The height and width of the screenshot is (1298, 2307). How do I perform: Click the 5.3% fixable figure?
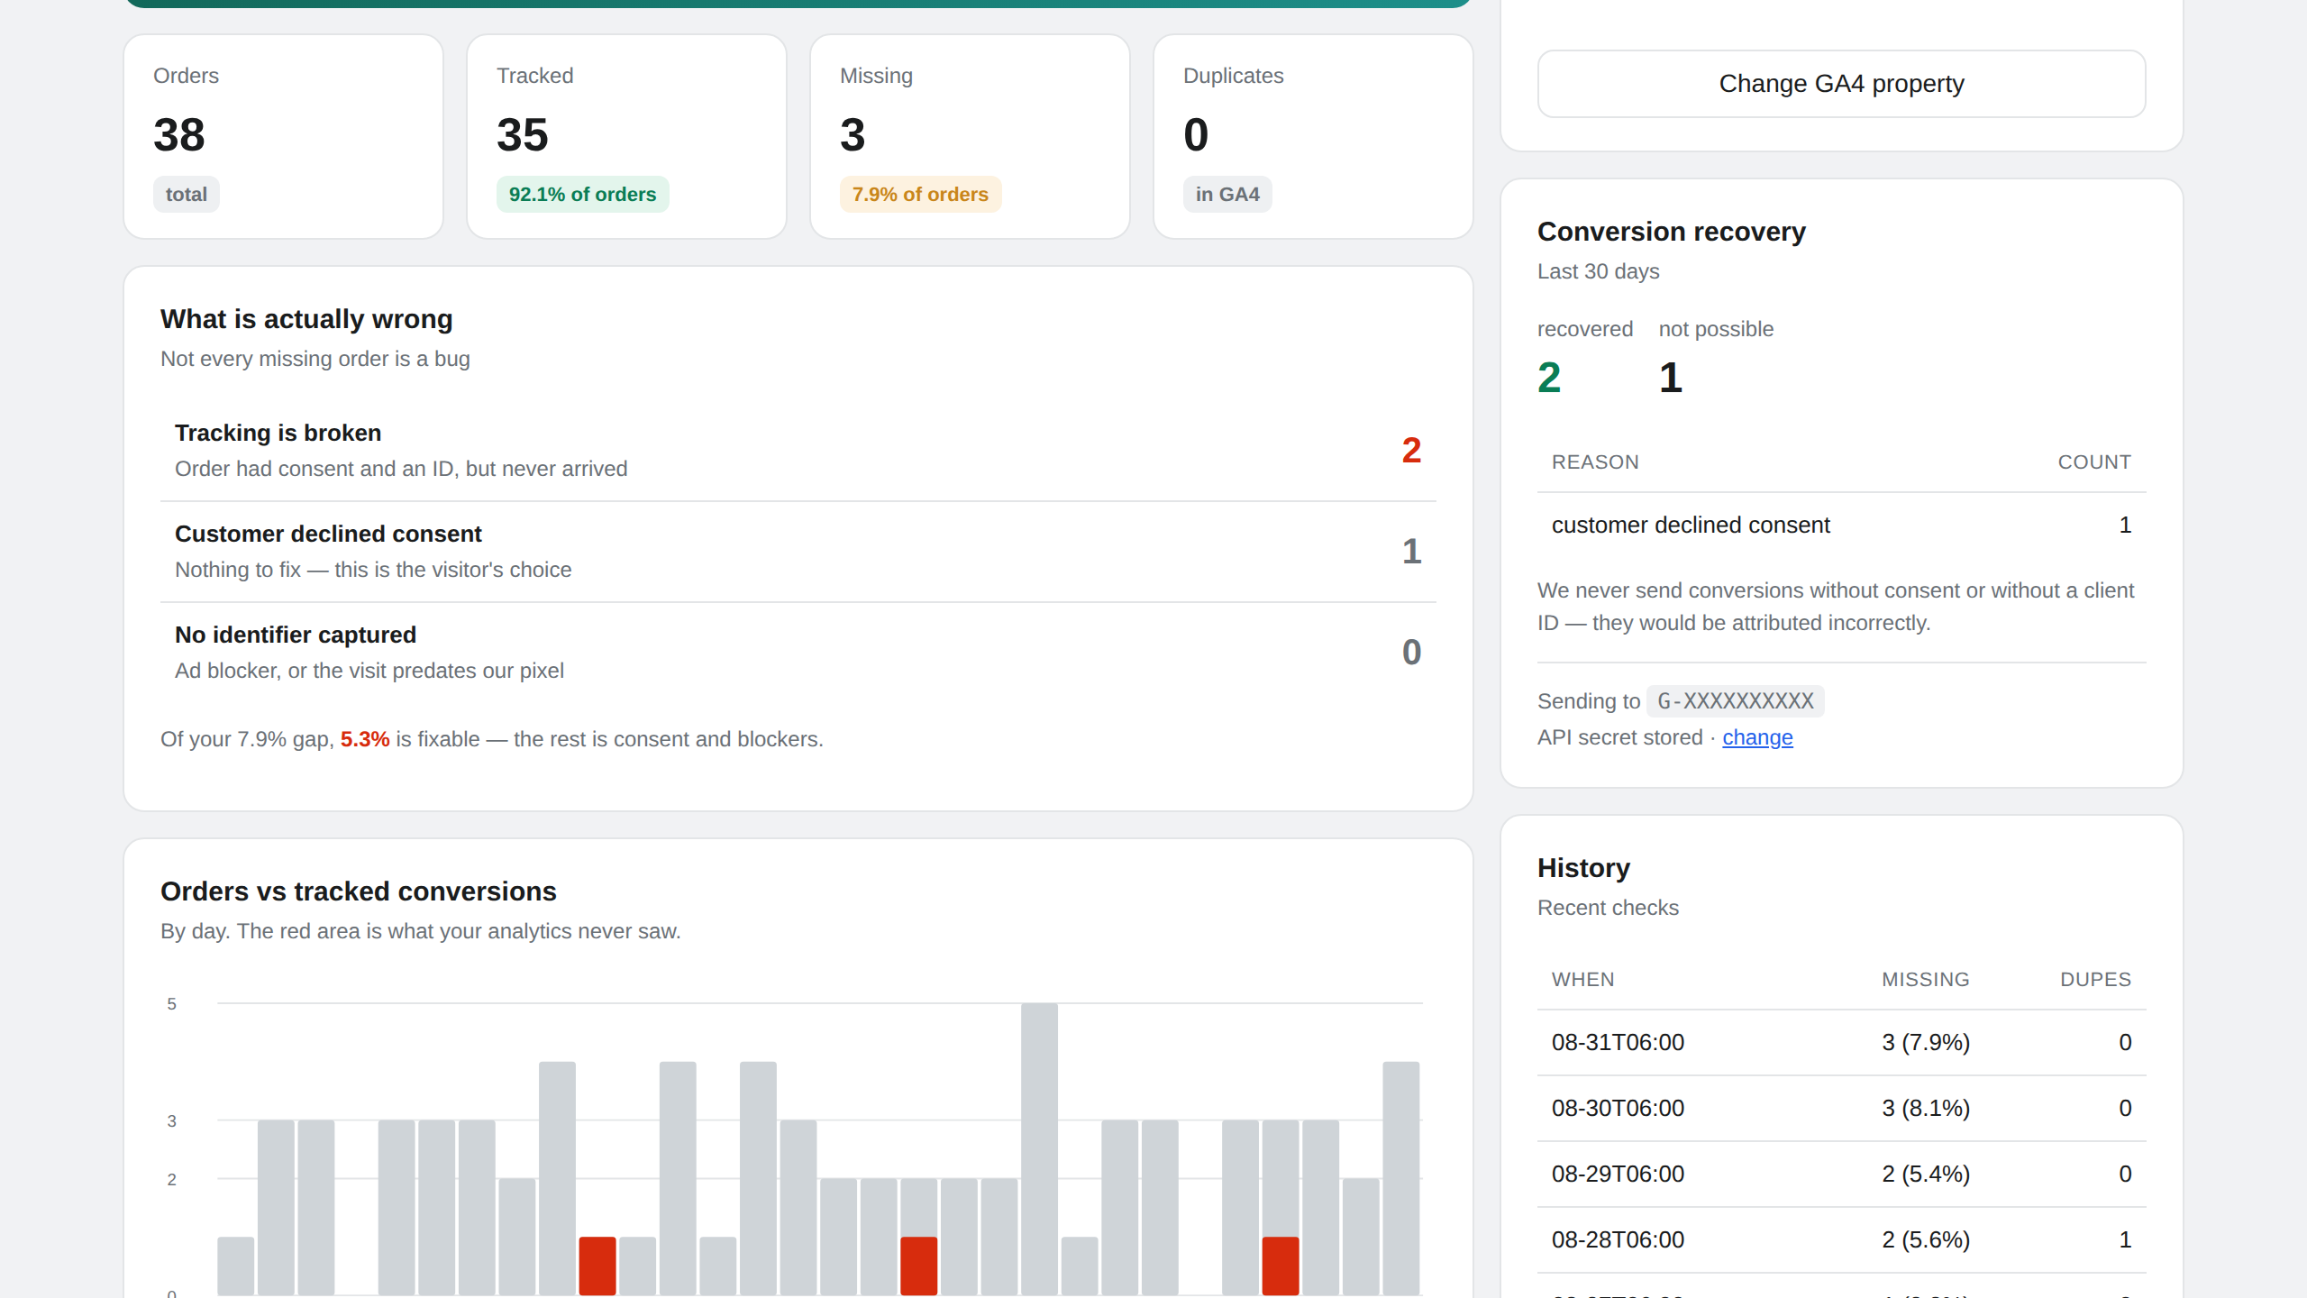365,739
